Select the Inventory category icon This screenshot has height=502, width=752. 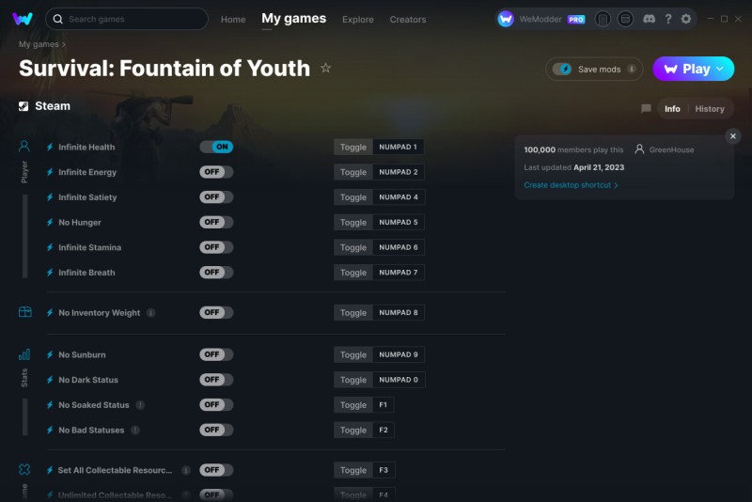(24, 312)
